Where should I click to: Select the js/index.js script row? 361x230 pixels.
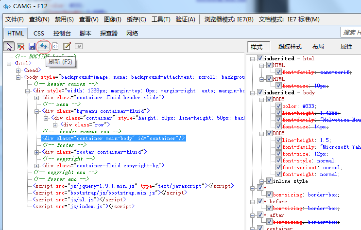84,206
